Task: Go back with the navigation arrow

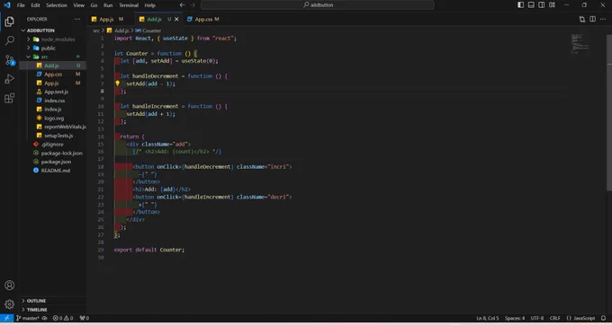Action: (182, 5)
